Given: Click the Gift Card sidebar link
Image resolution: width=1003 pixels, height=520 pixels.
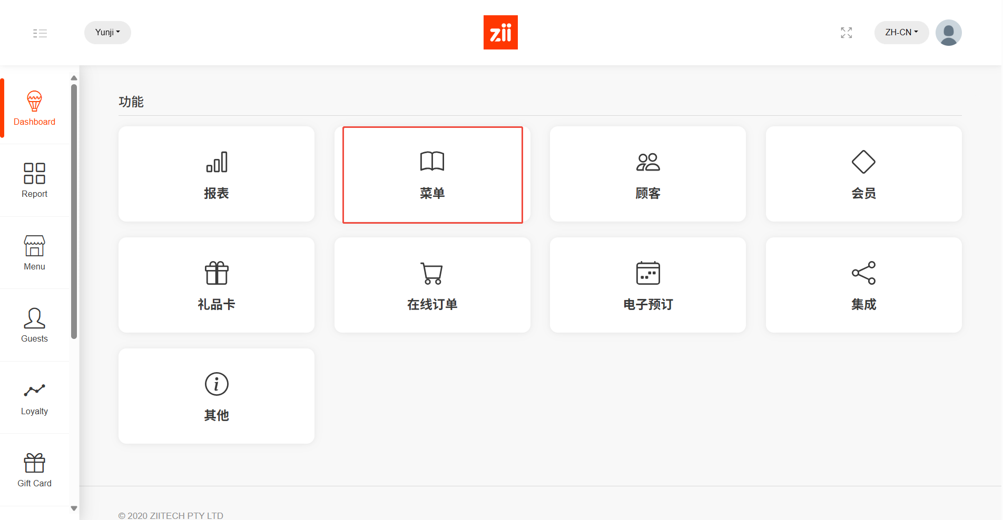Looking at the screenshot, I should 34,470.
